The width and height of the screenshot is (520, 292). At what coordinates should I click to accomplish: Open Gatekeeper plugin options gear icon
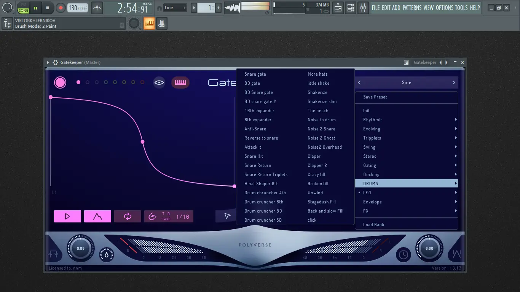click(56, 62)
